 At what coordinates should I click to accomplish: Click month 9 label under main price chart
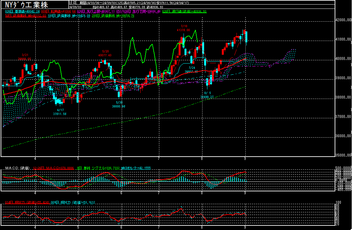point(245,159)
